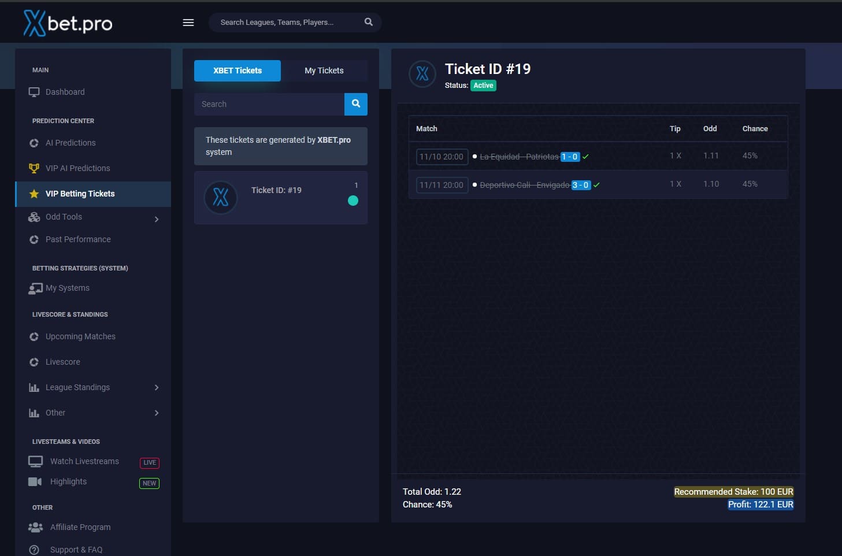Toggle the hamburger menu icon
The height and width of the screenshot is (556, 842).
point(188,23)
